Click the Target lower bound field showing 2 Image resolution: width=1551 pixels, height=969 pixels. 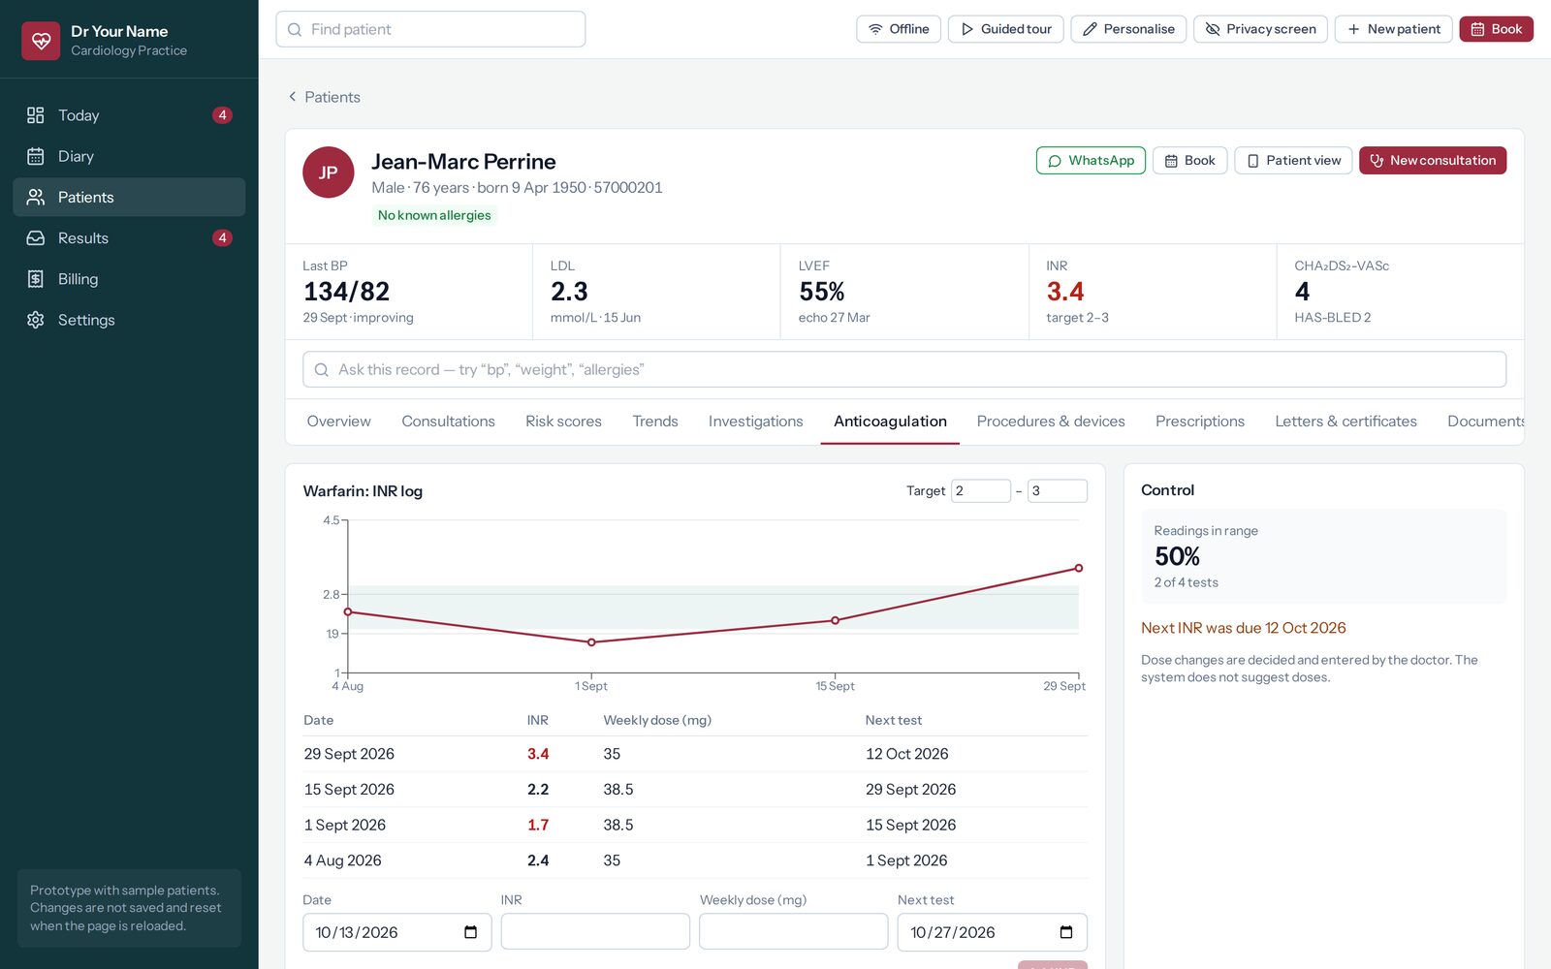click(981, 491)
